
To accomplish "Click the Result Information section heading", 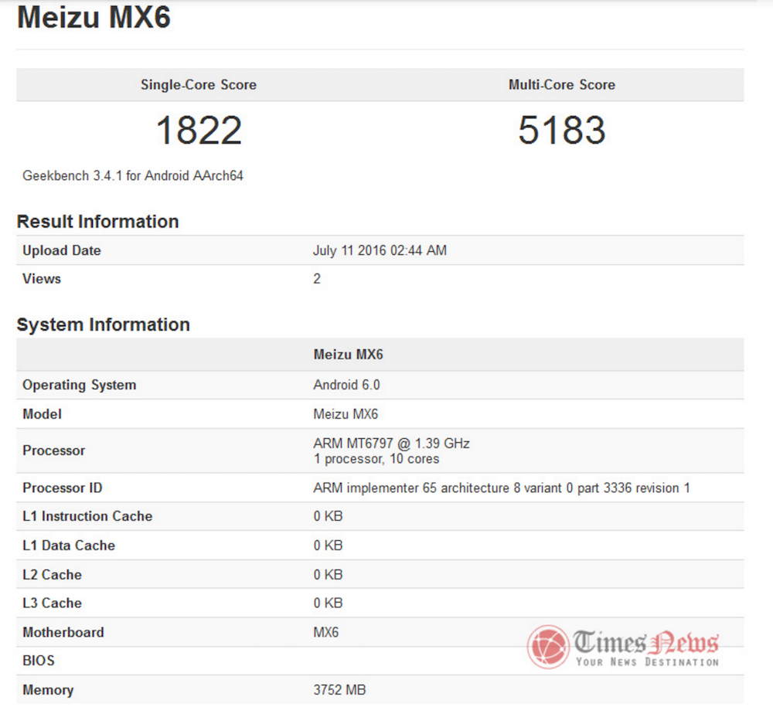I will tap(97, 222).
